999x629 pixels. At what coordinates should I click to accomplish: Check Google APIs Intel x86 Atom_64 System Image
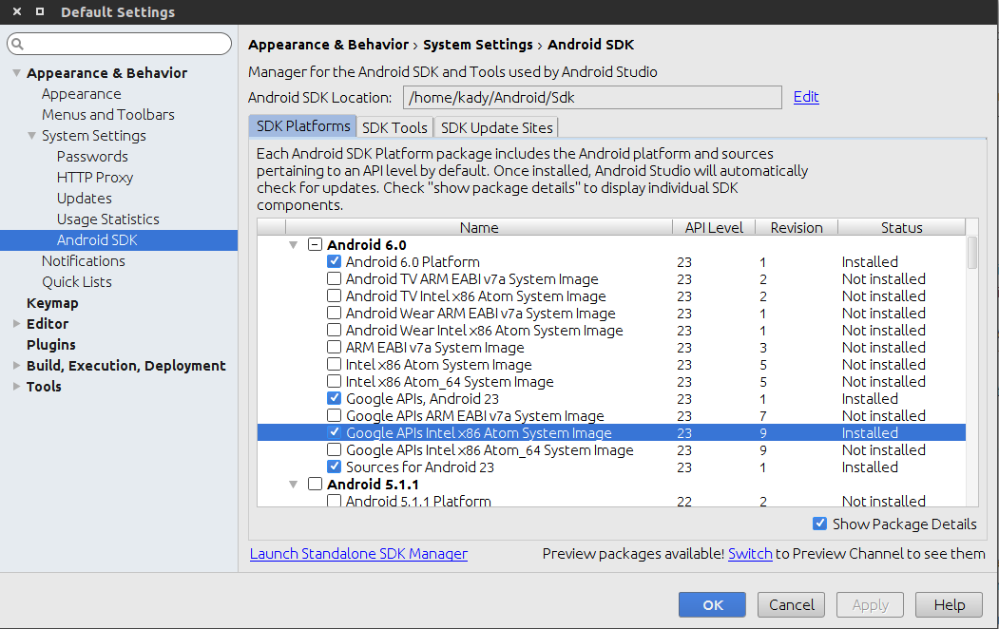(334, 450)
